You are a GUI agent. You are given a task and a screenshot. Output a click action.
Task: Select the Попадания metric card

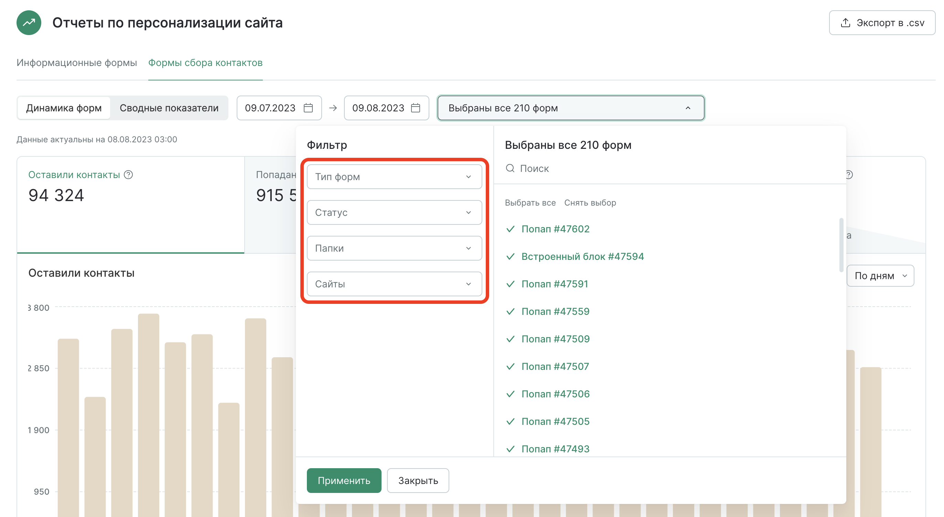coord(270,205)
